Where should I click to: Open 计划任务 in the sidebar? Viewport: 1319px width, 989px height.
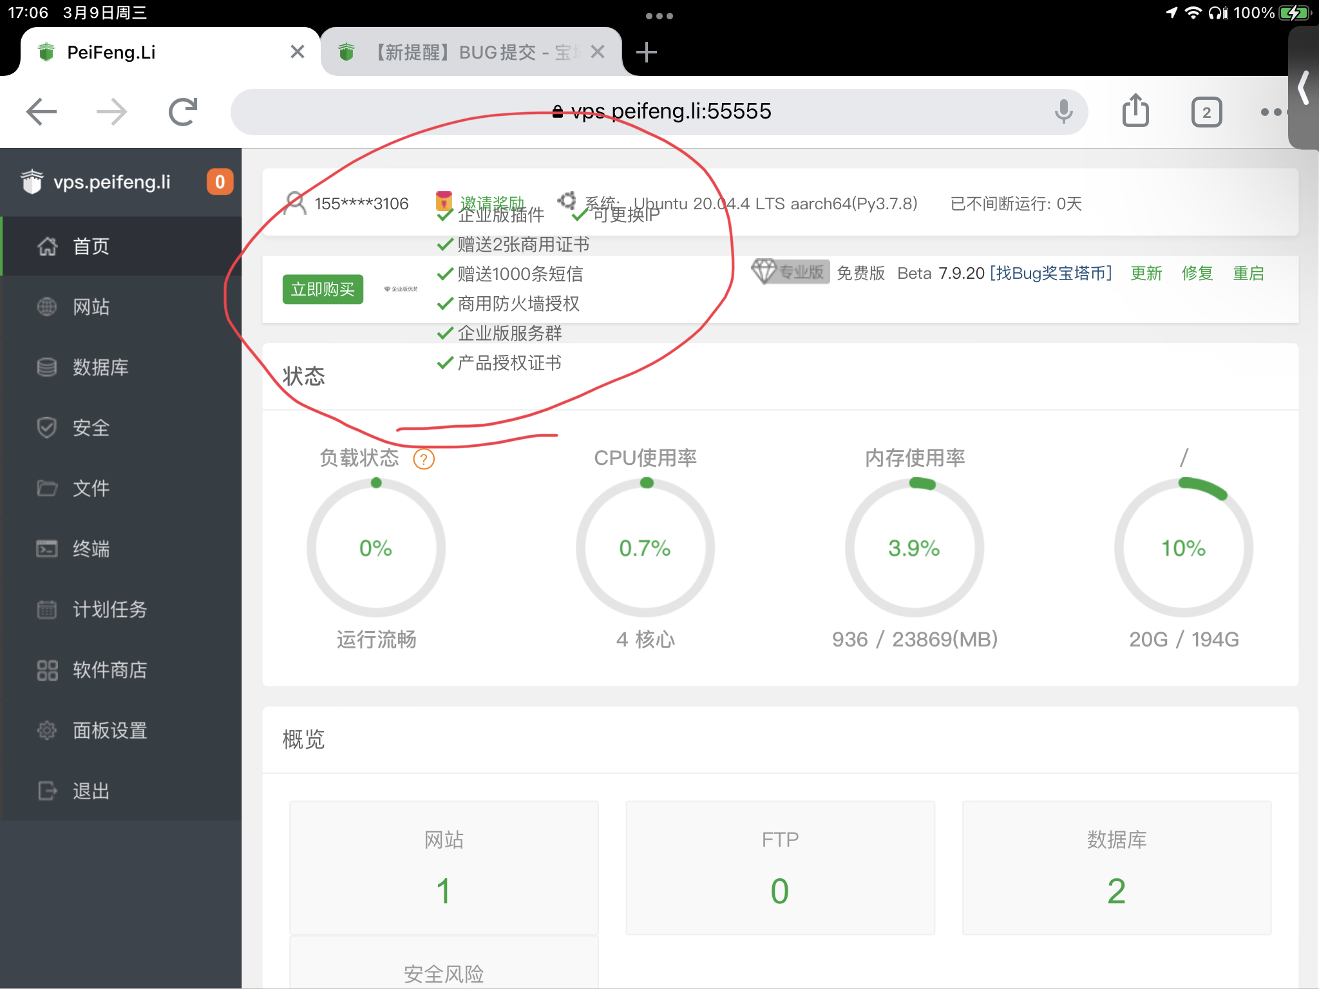pos(121,609)
